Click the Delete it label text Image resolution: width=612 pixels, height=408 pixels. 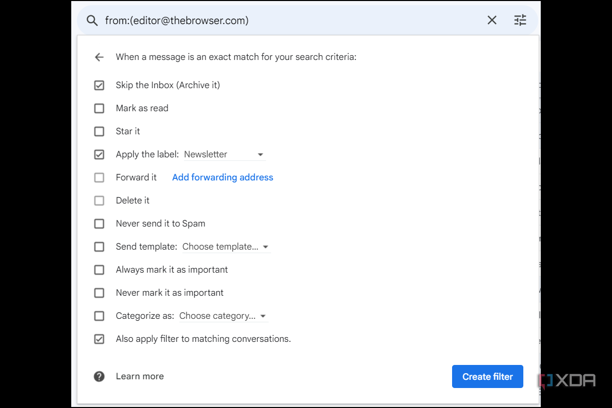click(133, 201)
